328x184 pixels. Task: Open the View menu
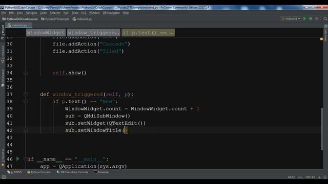19,13
